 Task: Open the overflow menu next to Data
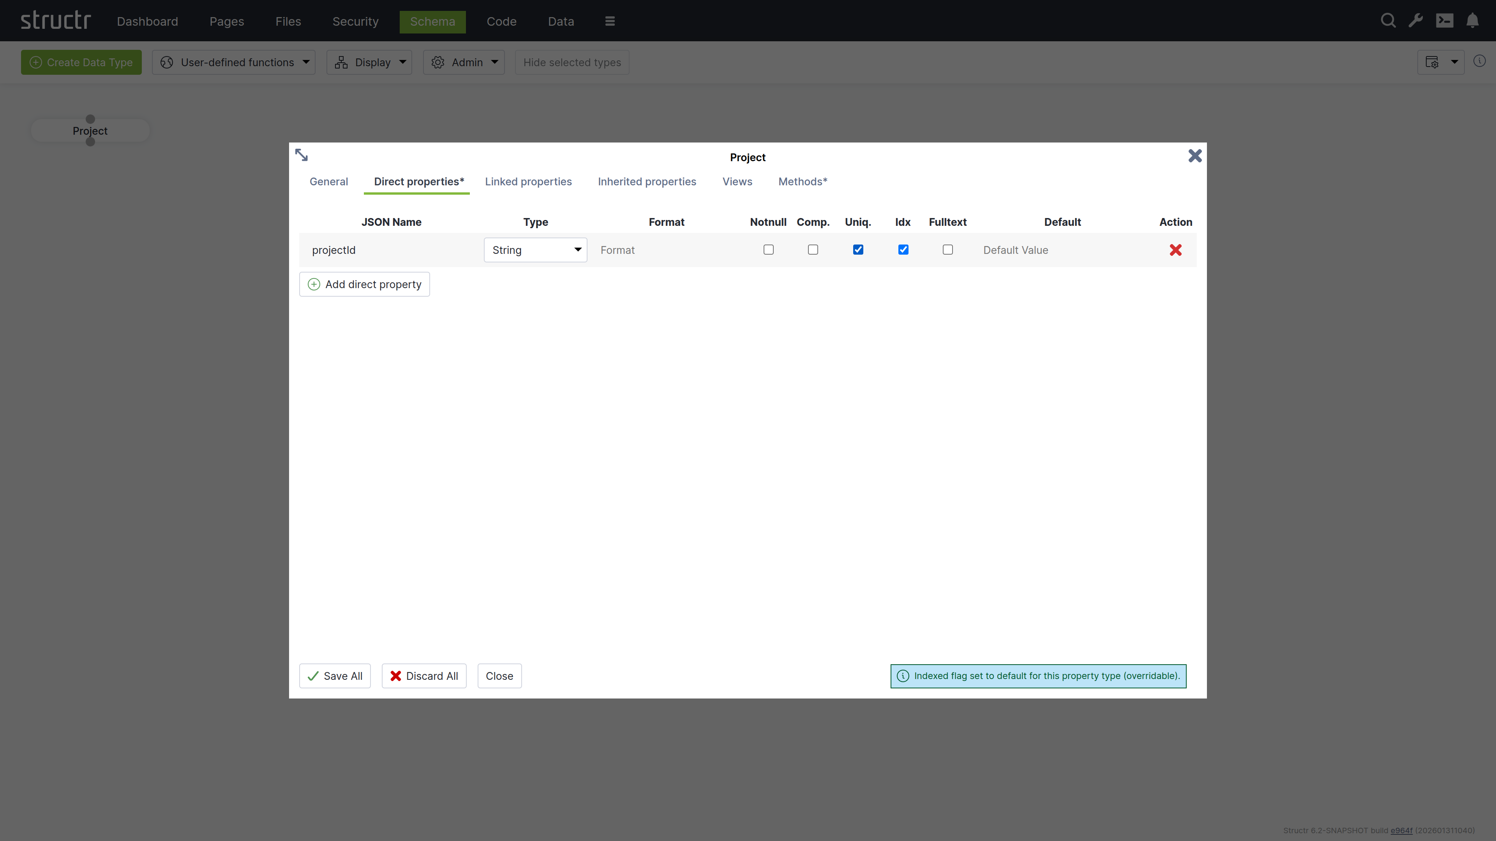(609, 21)
